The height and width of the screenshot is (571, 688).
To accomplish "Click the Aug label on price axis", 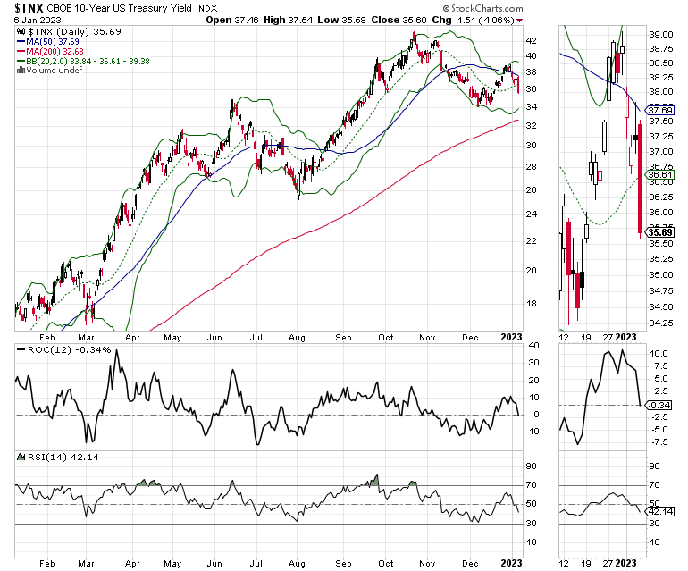I will tap(297, 338).
